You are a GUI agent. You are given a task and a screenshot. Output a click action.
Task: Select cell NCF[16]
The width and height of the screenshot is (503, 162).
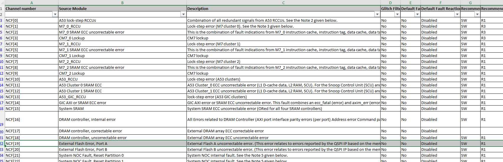(x=32, y=119)
